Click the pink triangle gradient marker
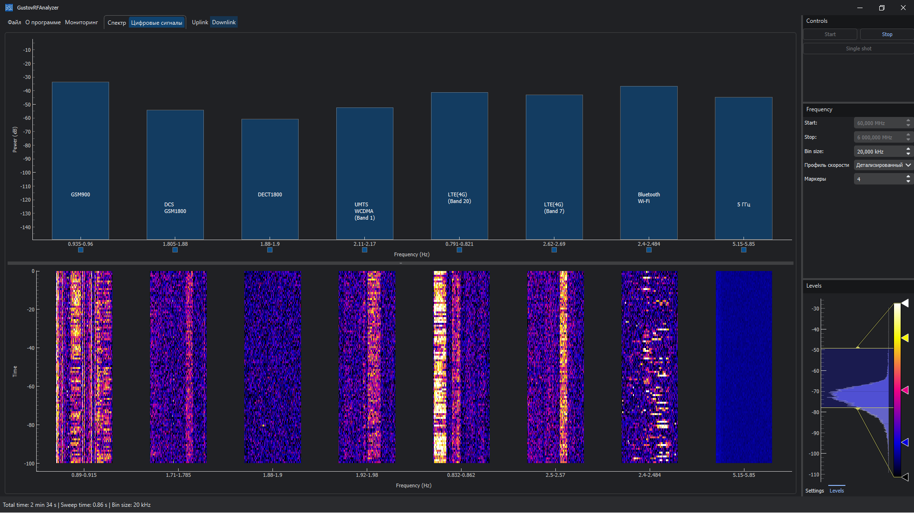Image resolution: width=914 pixels, height=513 pixels. [905, 390]
